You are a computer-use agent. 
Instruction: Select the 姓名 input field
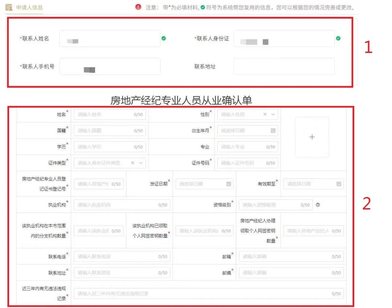tap(109, 114)
